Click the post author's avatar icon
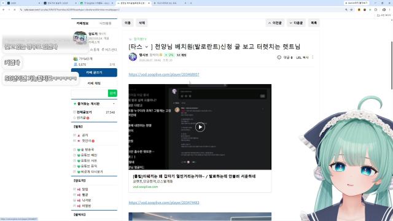Image resolution: width=393 pixels, height=221 pixels. coord(133,57)
